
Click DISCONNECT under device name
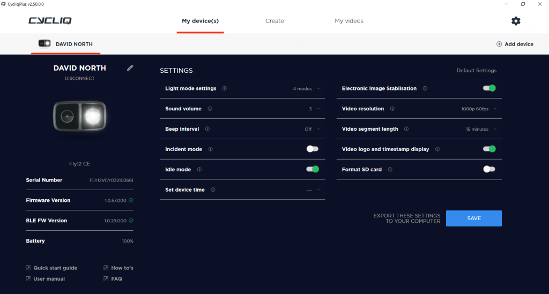pyautogui.click(x=79, y=78)
